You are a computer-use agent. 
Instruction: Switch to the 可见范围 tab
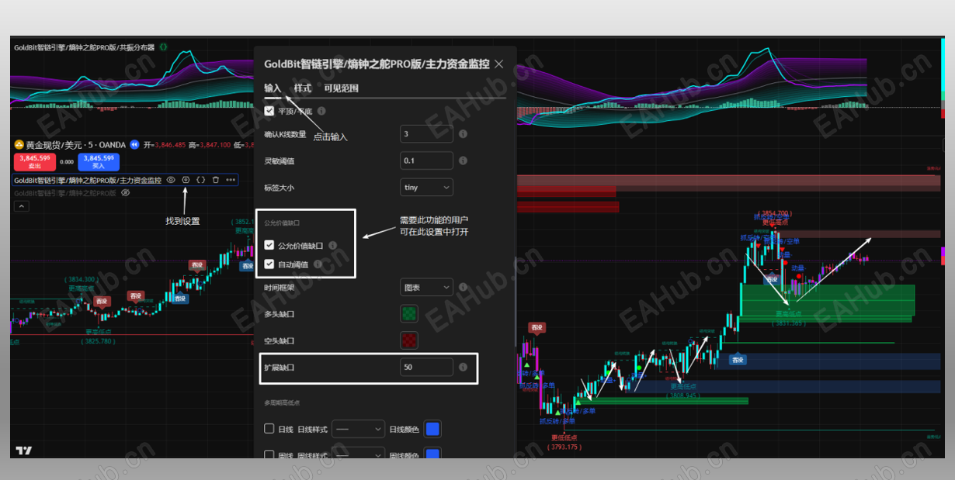342,88
